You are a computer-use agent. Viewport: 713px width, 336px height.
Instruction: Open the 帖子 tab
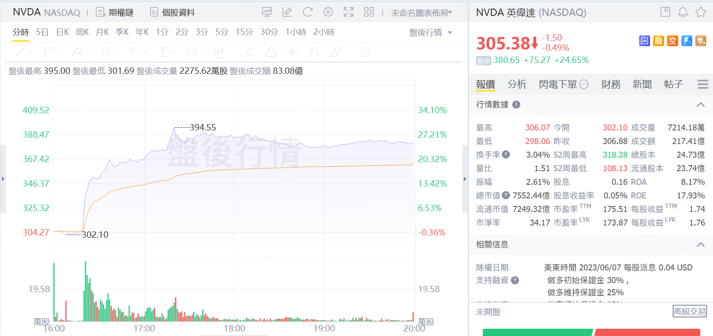pyautogui.click(x=674, y=84)
